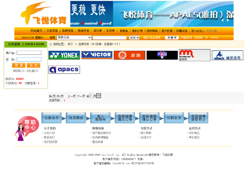
Task: Click the 下一页 next page link
Action: tap(81, 96)
